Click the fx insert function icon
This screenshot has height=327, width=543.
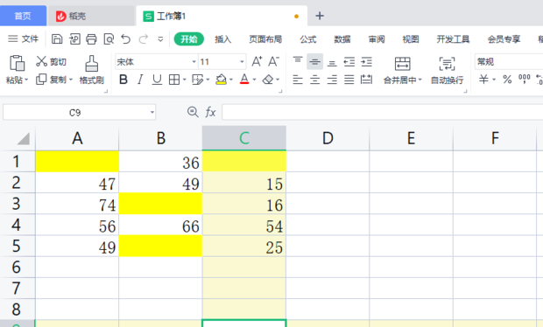210,112
